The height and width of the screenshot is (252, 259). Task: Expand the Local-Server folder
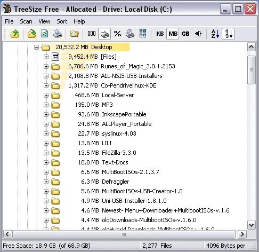[46, 96]
